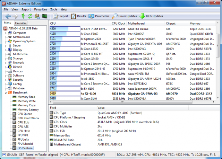This screenshot has width=222, height=159.
Task: Select the Memory Write benchmark
Action: 27,101
